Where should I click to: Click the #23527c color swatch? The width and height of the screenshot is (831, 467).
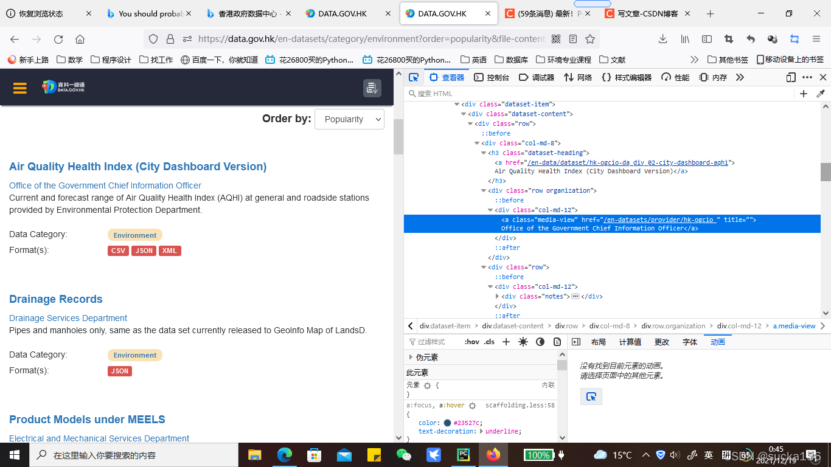(447, 423)
